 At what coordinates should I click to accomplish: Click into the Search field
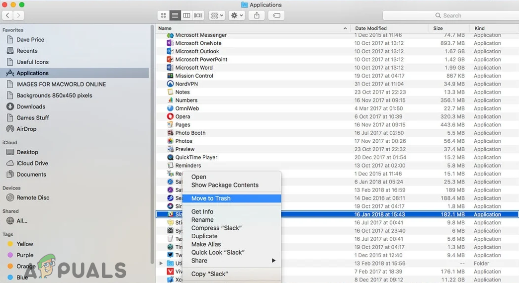pyautogui.click(x=450, y=15)
